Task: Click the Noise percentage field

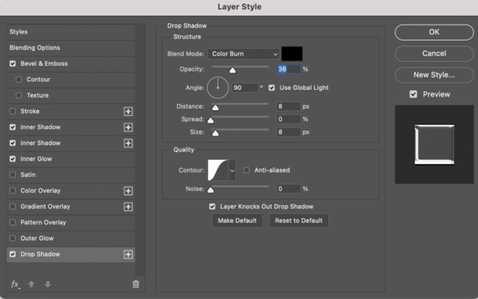Action: 289,189
